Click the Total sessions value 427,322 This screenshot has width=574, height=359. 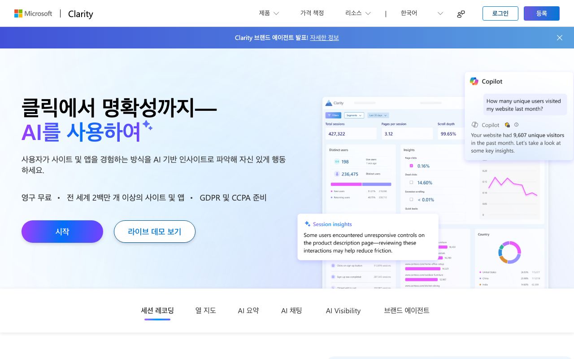pos(337,134)
